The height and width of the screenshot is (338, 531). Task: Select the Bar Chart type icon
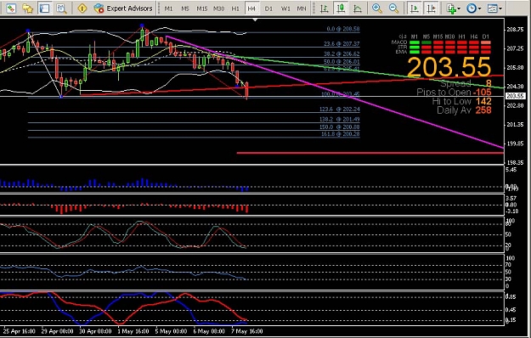point(324,8)
